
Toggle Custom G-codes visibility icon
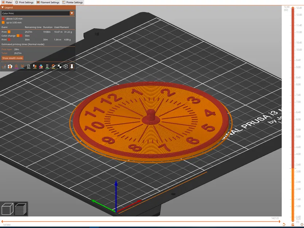(54, 67)
